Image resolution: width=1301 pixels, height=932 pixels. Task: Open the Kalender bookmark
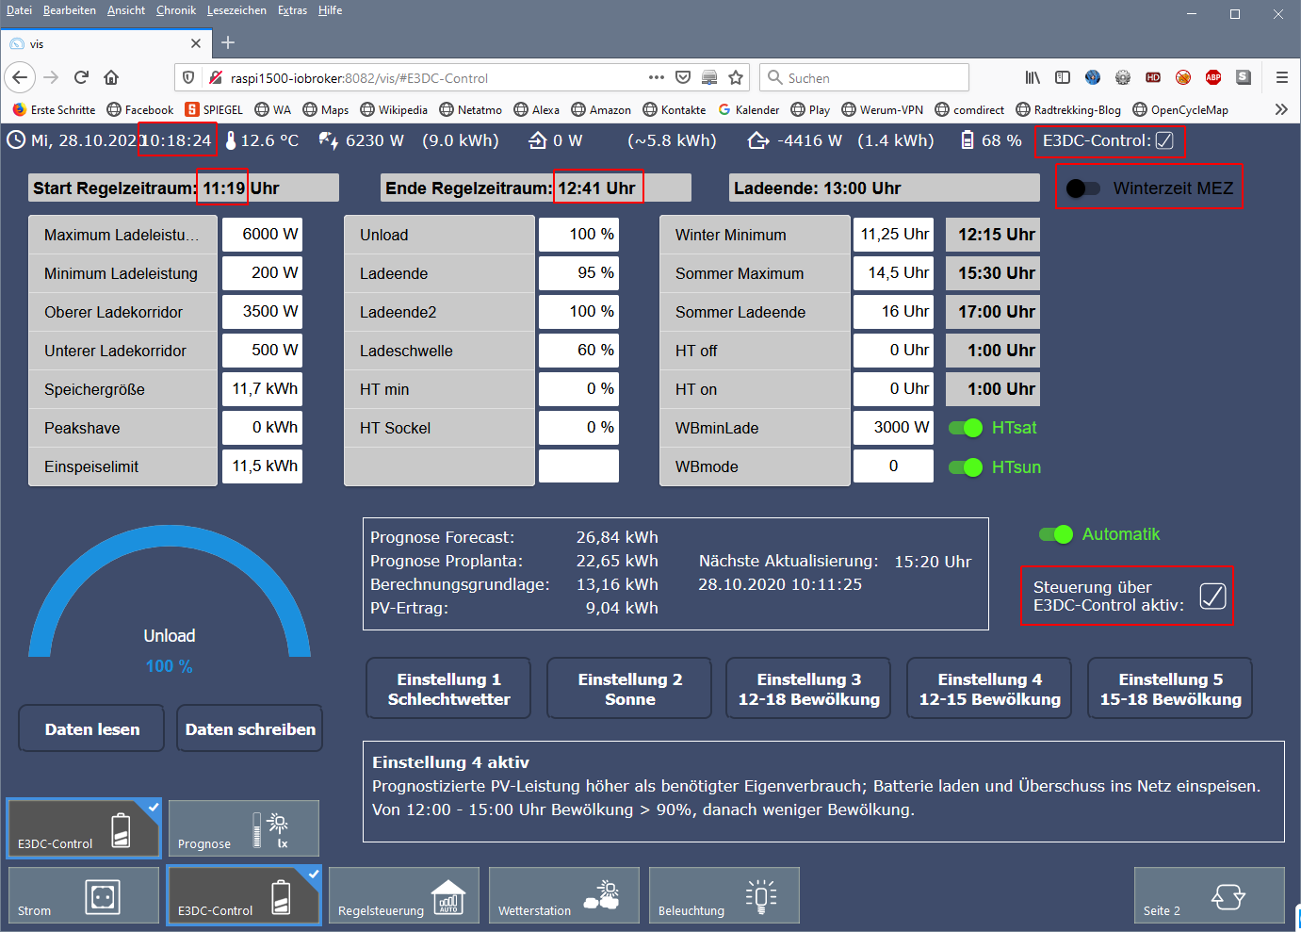[x=749, y=109]
